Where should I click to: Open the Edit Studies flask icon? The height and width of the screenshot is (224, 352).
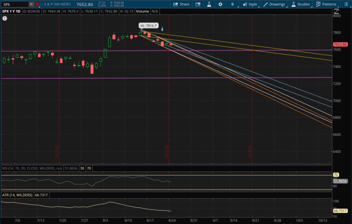pos(209,4)
